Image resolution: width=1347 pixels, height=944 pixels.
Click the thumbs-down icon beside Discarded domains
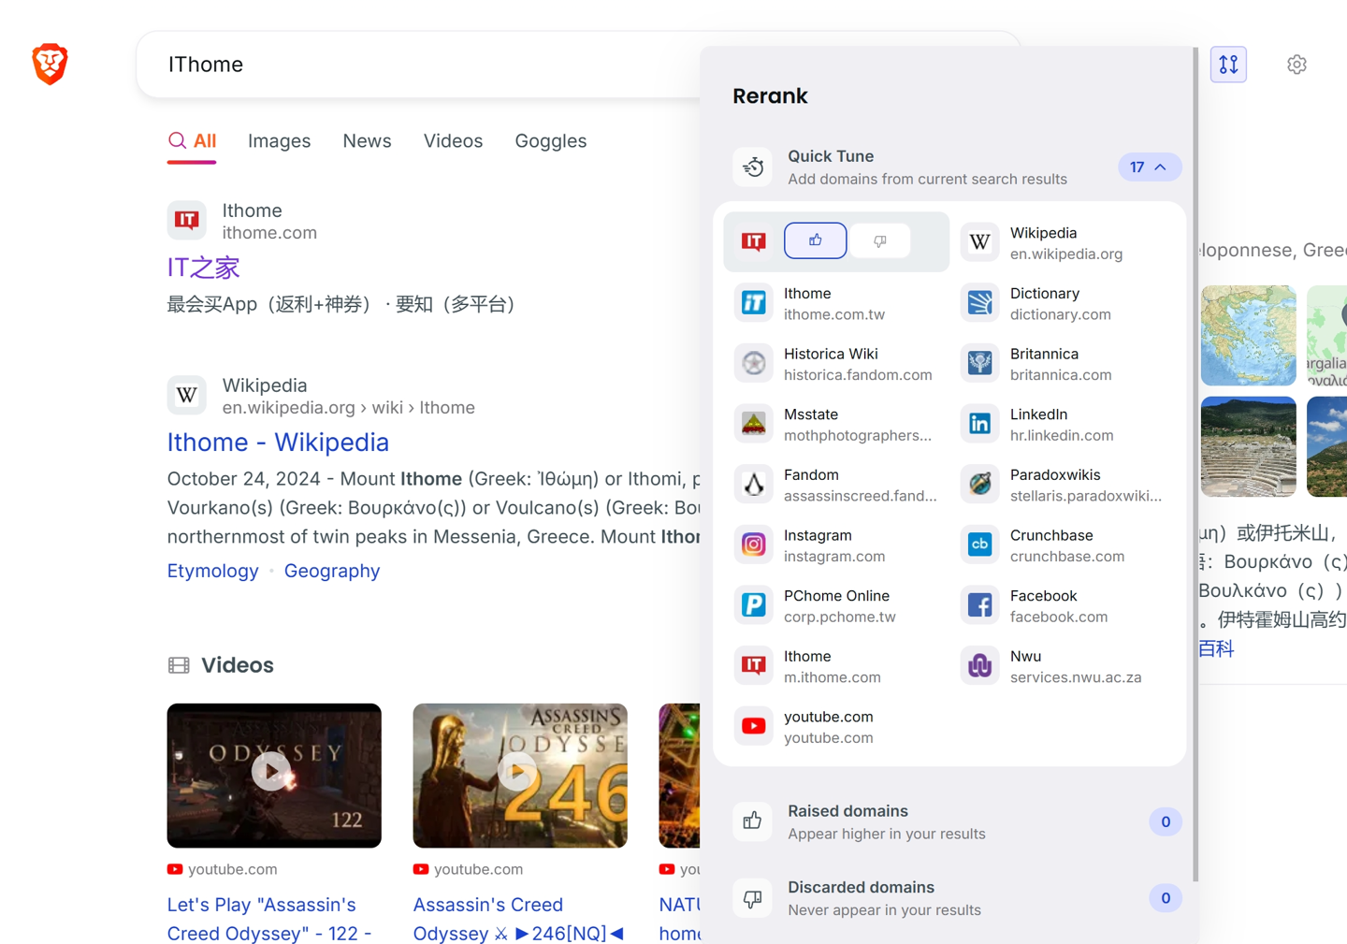click(752, 897)
